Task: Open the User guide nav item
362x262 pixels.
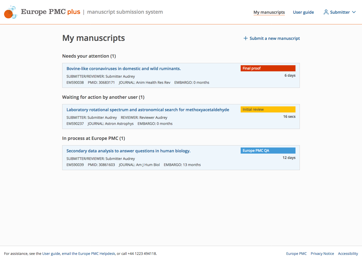Action: tap(303, 12)
